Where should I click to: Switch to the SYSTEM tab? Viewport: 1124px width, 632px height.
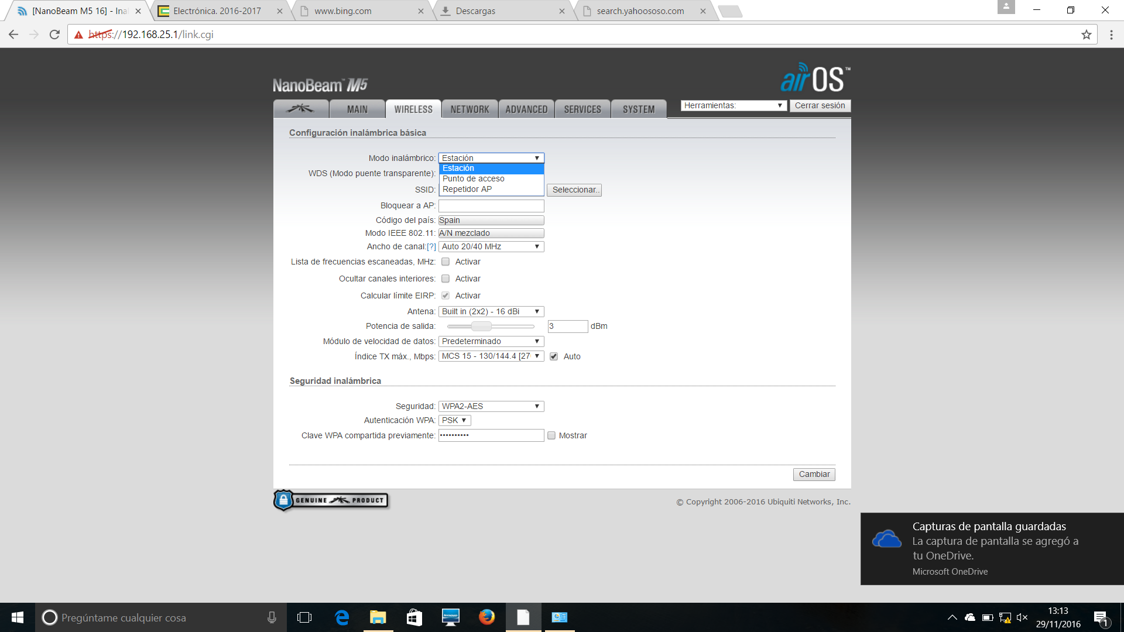[x=639, y=109]
